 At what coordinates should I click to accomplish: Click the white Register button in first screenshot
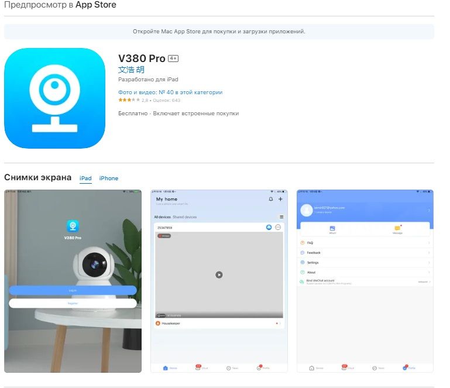click(x=73, y=303)
